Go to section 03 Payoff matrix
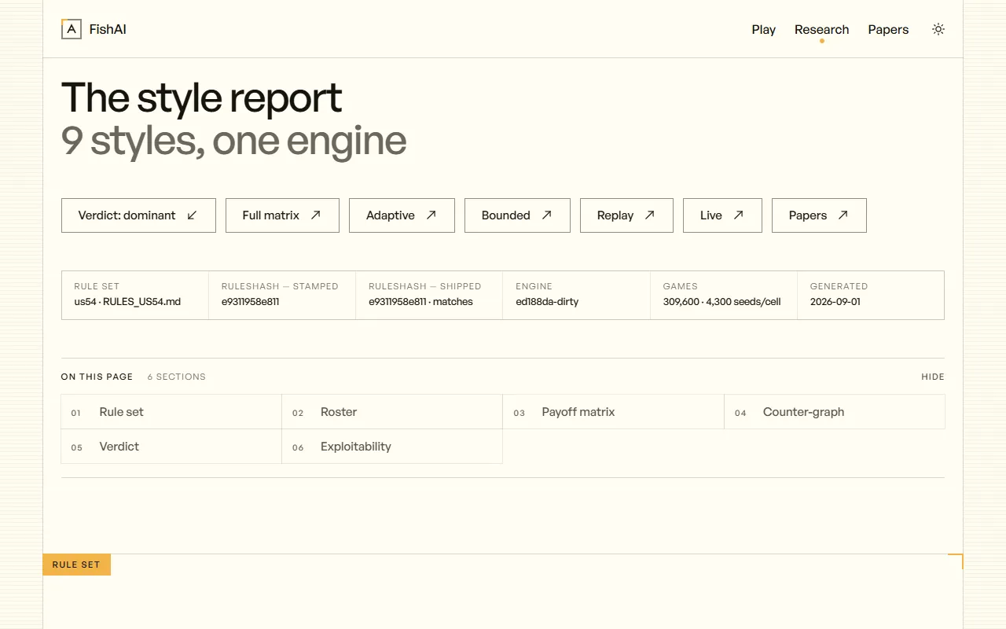The width and height of the screenshot is (1006, 629). [x=613, y=412]
